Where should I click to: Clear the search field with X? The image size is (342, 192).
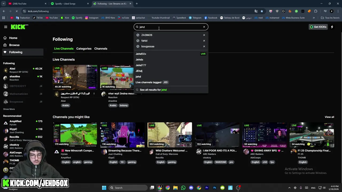[x=204, y=27]
